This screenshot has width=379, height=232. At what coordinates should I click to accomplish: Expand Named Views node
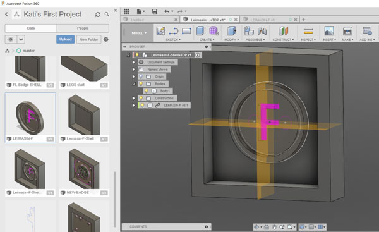click(x=133, y=70)
